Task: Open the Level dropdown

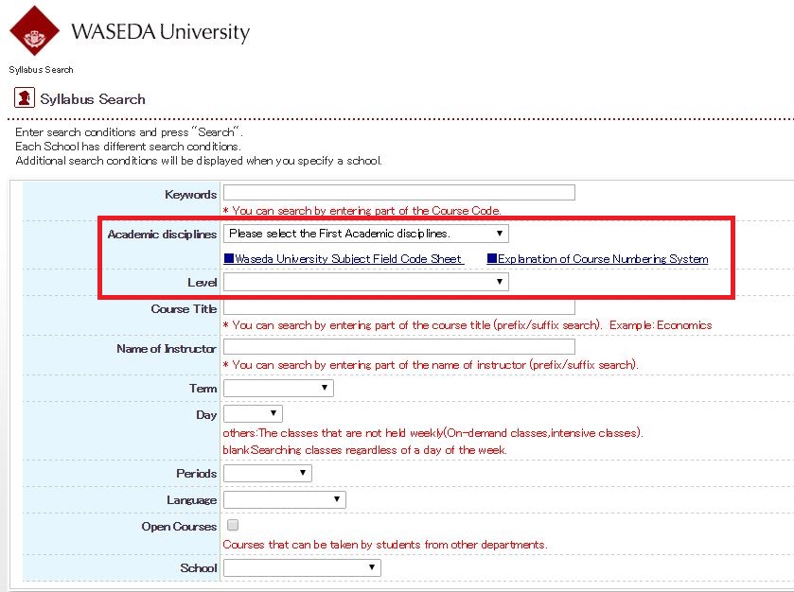Action: pos(499,280)
